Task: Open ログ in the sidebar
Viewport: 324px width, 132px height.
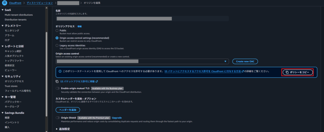Action: 7,40
